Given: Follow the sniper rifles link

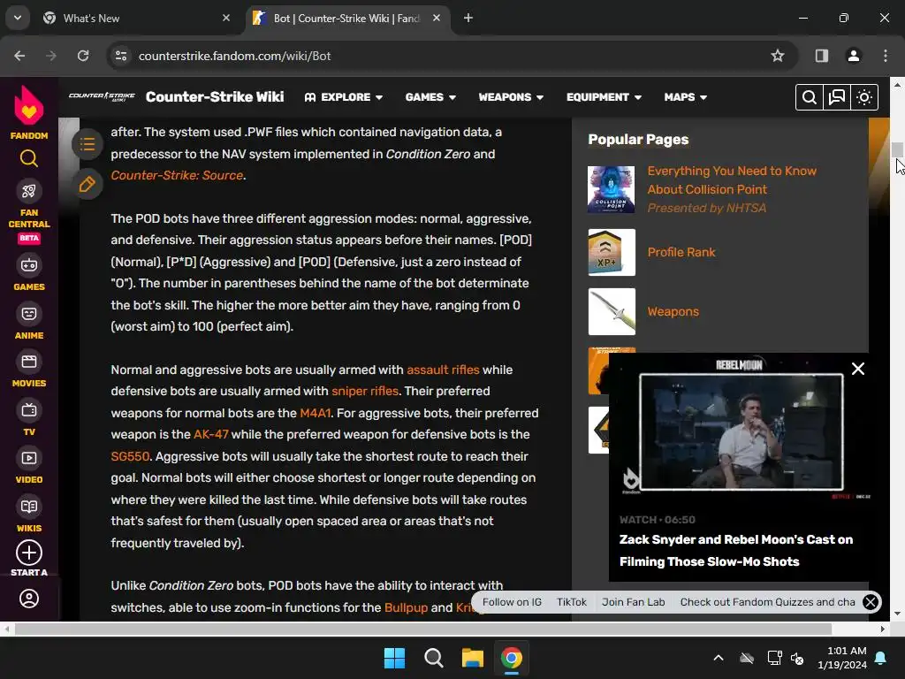Looking at the screenshot, I should tap(365, 391).
